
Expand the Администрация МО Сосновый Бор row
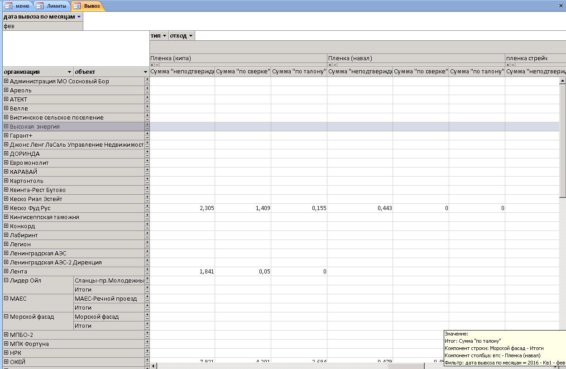point(6,81)
